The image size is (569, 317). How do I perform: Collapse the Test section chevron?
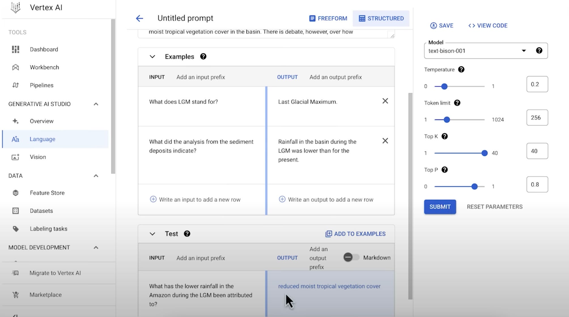(152, 234)
